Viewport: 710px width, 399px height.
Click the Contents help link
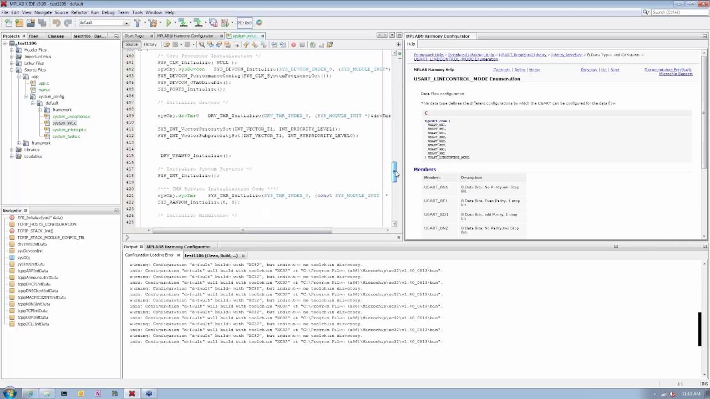pyautogui.click(x=501, y=70)
